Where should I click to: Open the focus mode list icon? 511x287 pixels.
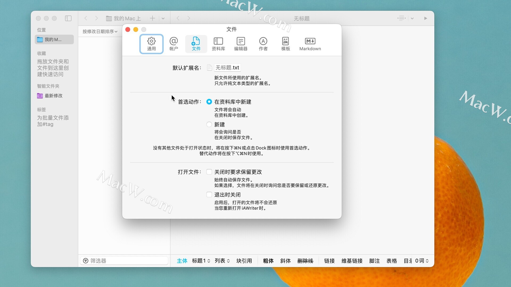coord(401,18)
